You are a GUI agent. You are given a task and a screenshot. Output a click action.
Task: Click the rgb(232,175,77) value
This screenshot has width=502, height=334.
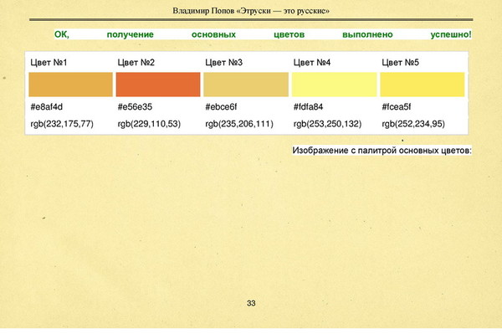click(62, 124)
